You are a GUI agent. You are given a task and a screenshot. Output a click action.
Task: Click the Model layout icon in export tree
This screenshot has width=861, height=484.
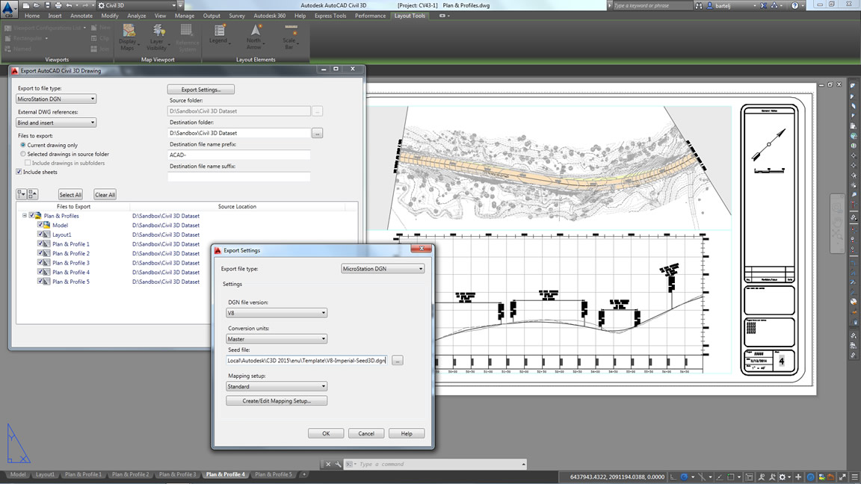[47, 225]
